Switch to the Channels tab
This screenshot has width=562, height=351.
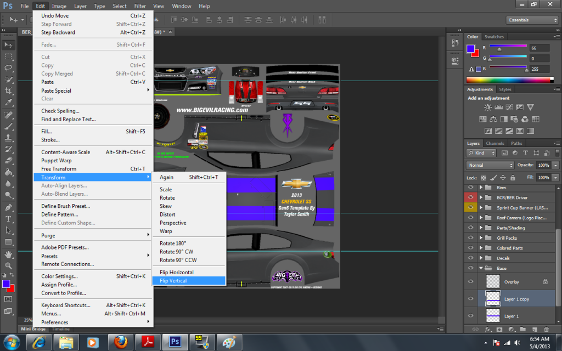coord(494,143)
